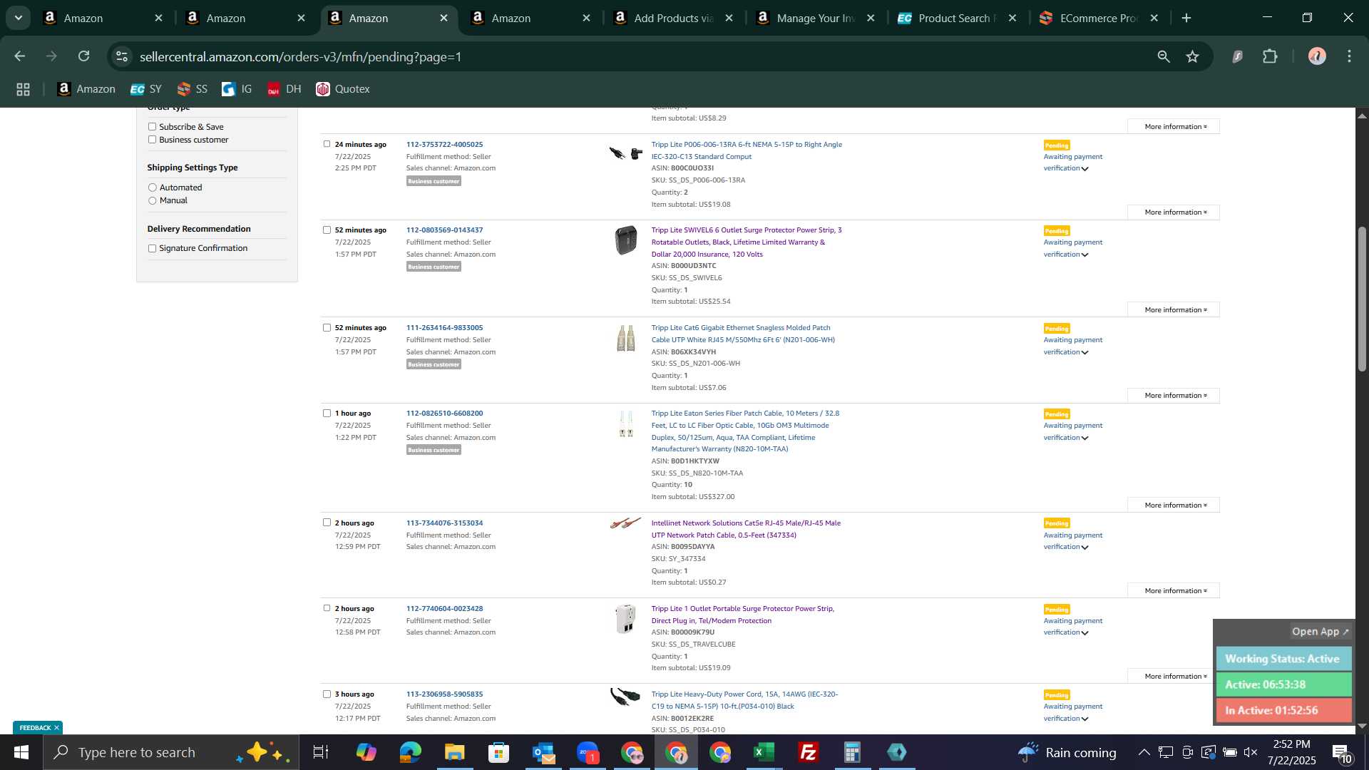1369x770 pixels.
Task: Close the active Amazon tab
Action: tap(444, 18)
